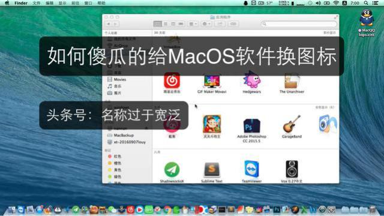Open the 前往 menu
The width and height of the screenshot is (384, 216).
[75, 3]
